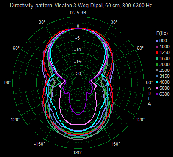Click the '-20' dB radial scale label
This screenshot has height=157, width=173.
click(78, 74)
